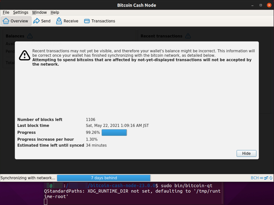Viewport: 274px width, 205px height.
Task: Click the Recent transactions warning icon
Action: 188,36
